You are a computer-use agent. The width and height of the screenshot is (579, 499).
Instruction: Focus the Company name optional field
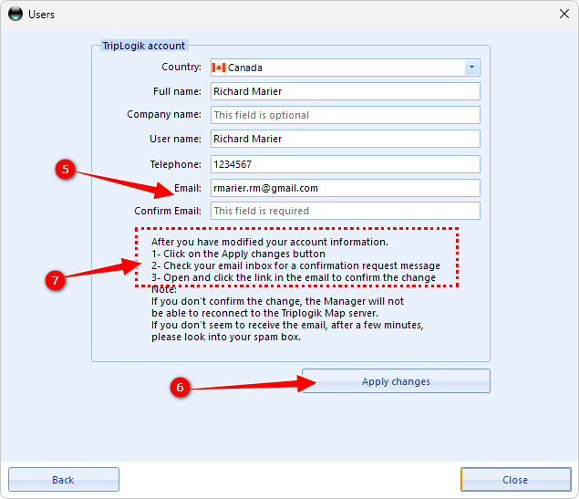pos(346,115)
